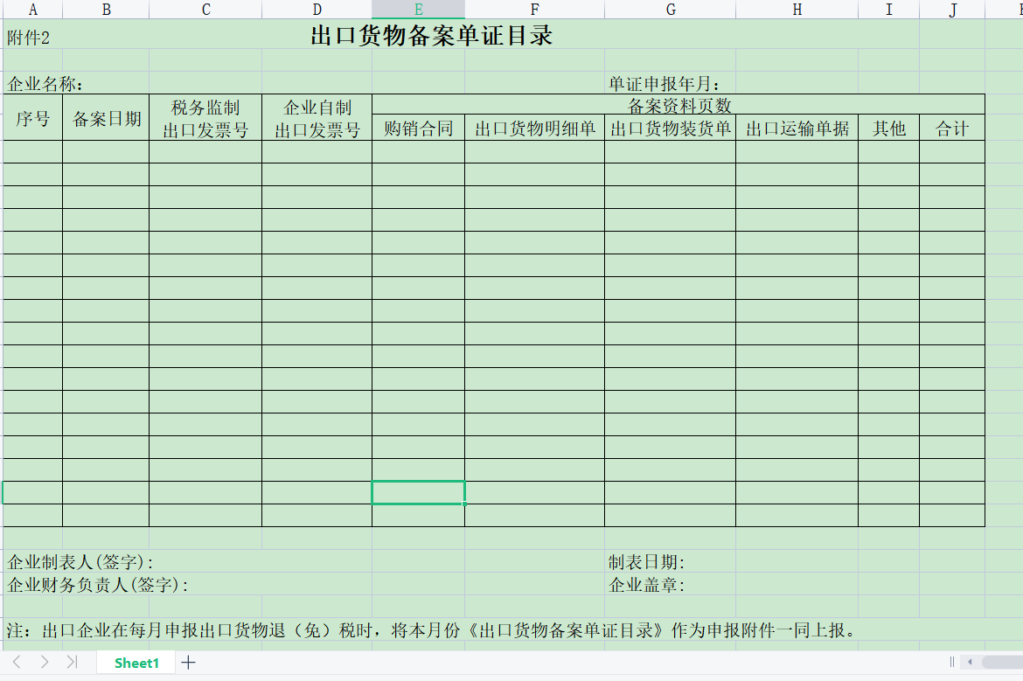Select the cell containing 附件2
Screen dimensions: 1023x681
(x=28, y=38)
